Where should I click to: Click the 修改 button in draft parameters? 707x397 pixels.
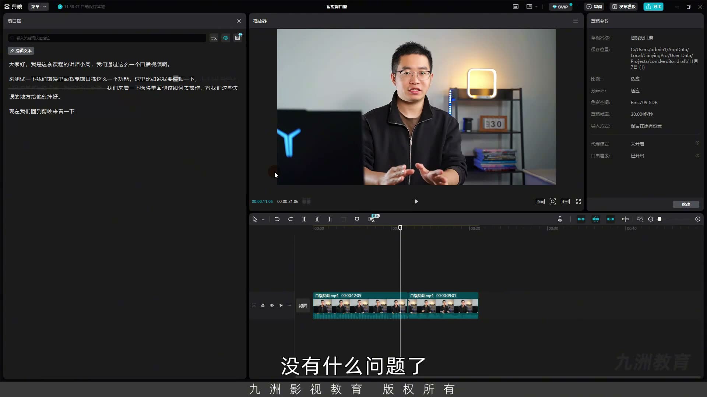click(686, 204)
